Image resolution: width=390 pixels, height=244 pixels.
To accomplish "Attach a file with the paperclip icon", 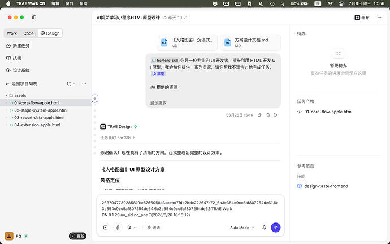I will (x=118, y=228).
